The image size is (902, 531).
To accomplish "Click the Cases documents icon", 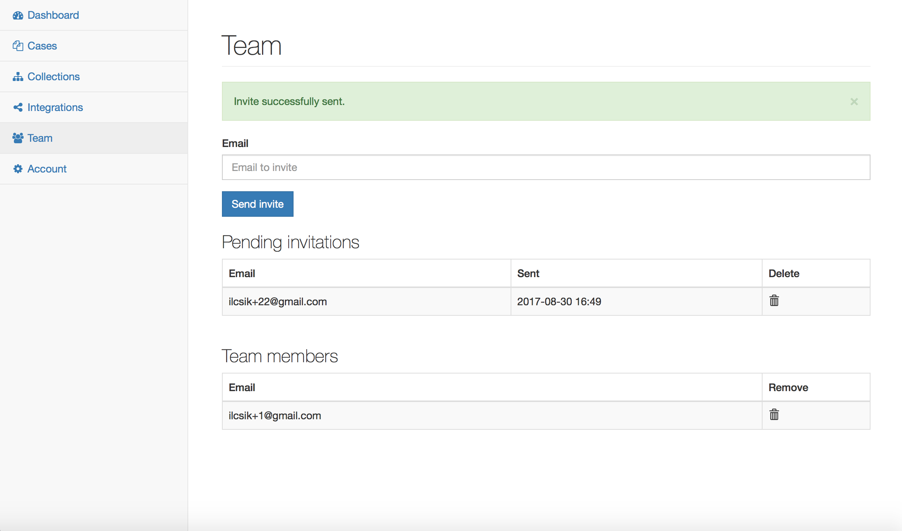I will 18,46.
